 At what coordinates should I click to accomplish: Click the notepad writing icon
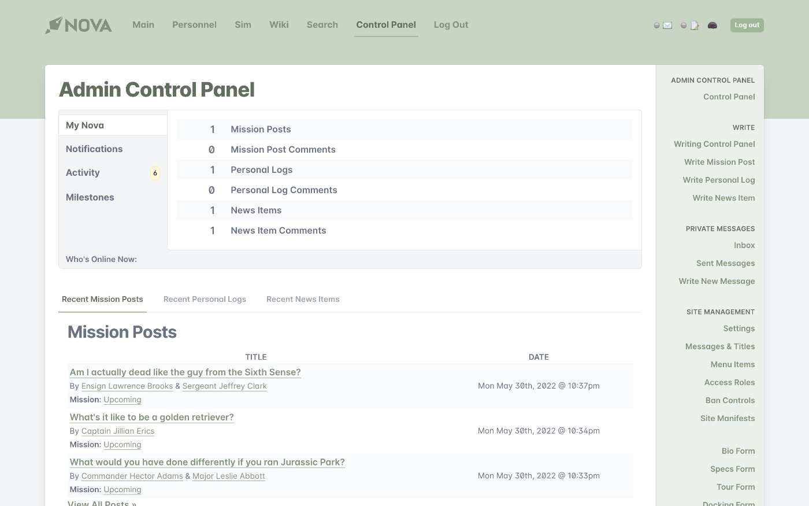[x=695, y=25]
